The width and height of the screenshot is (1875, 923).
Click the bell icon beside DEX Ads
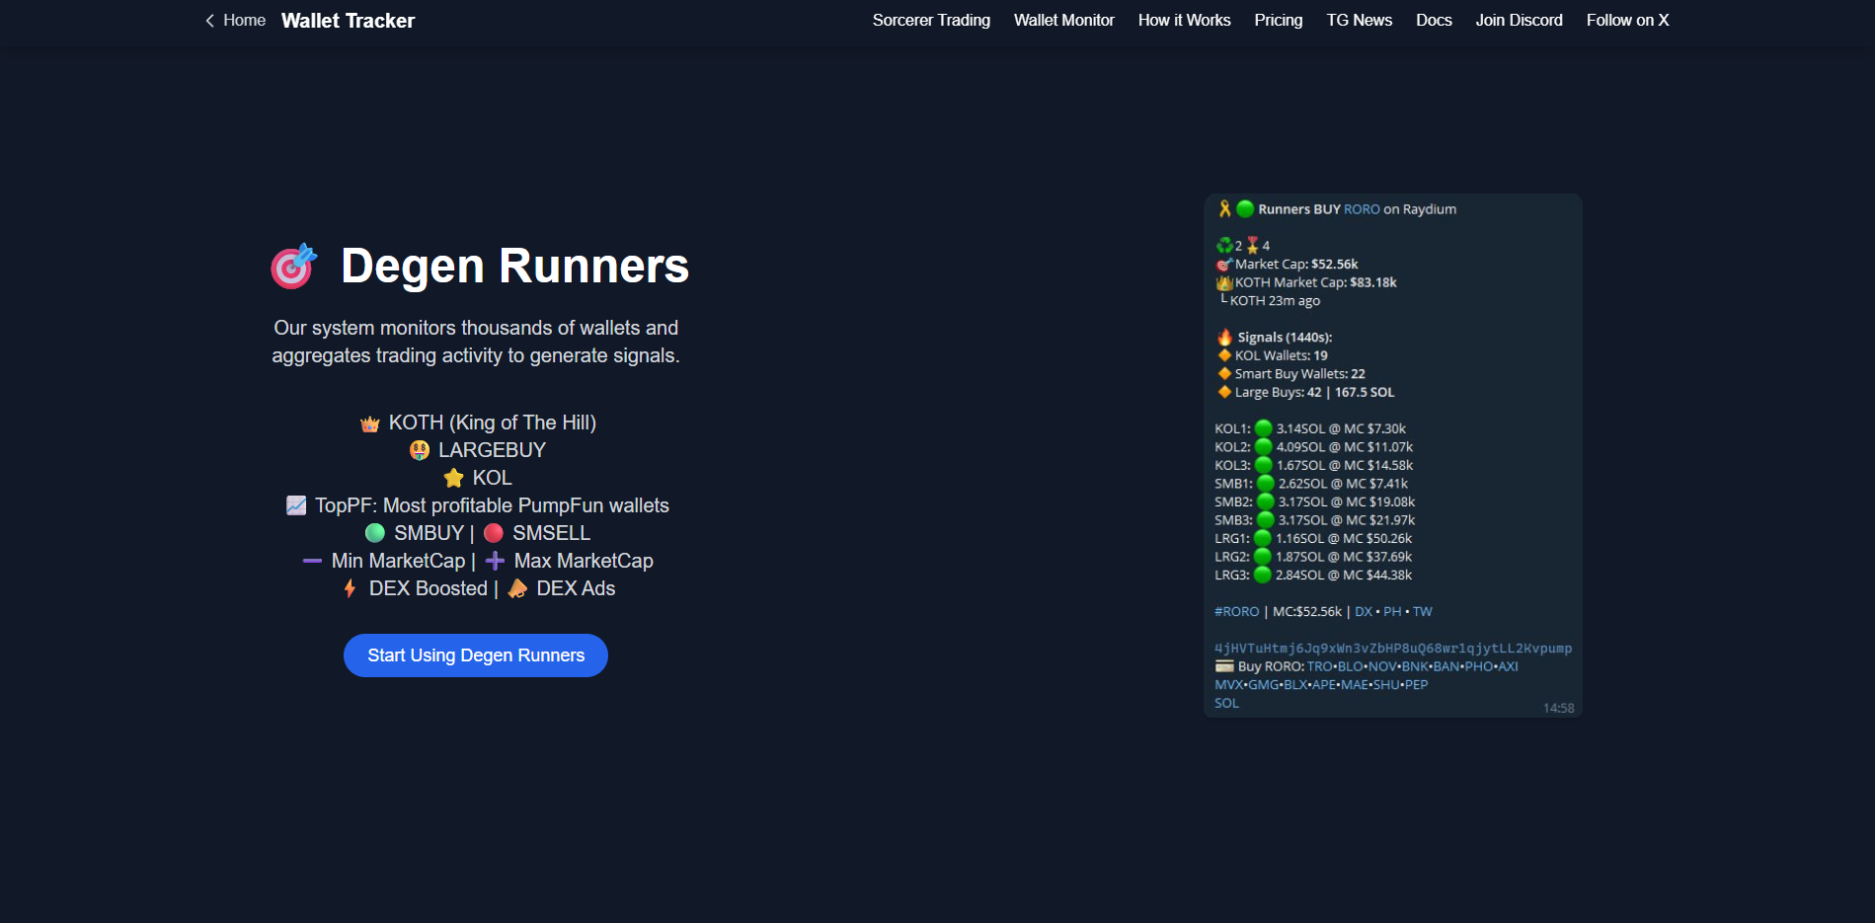tap(516, 588)
